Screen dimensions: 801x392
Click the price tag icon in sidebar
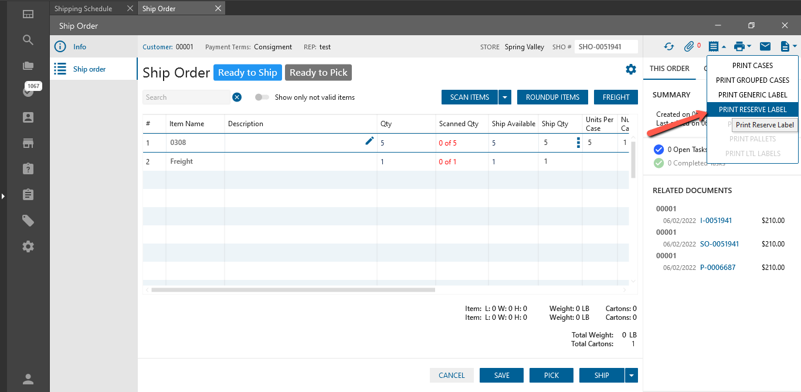click(28, 221)
